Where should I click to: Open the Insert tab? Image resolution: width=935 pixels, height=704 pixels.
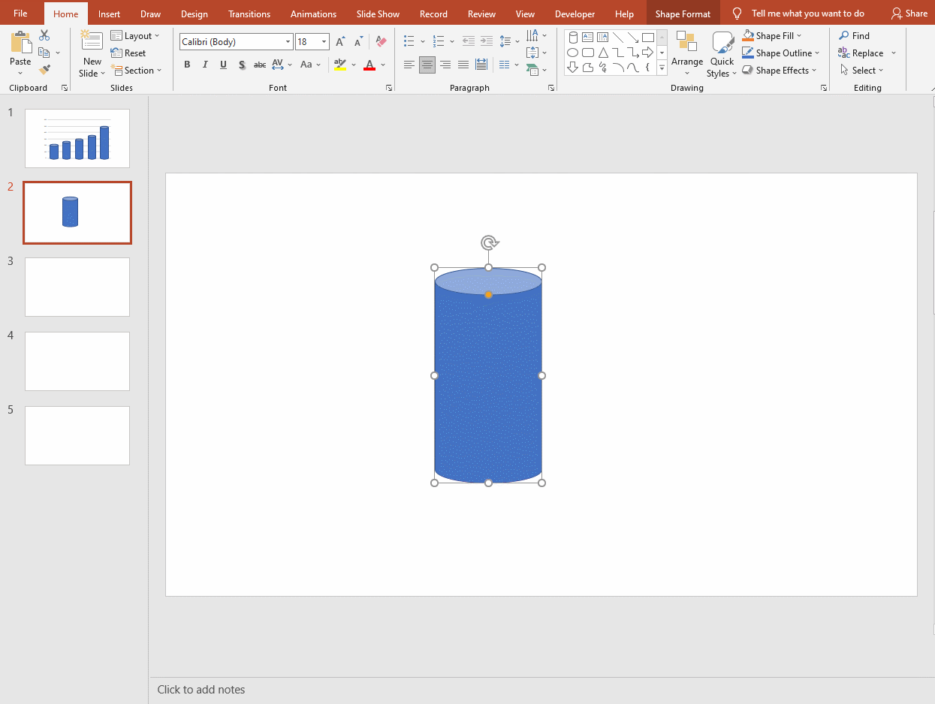point(109,14)
